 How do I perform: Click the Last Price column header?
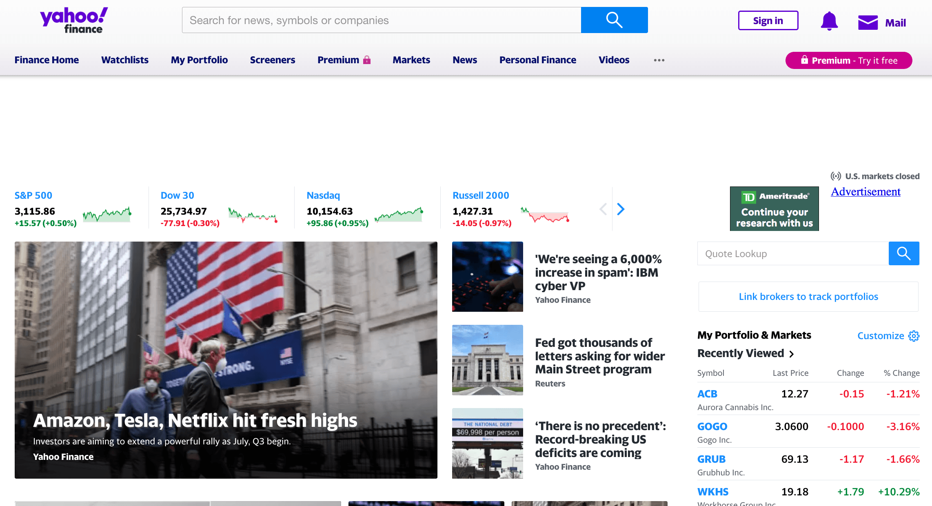coord(790,373)
